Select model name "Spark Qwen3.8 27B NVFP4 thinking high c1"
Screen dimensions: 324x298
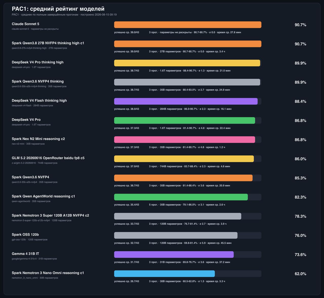(48, 43)
